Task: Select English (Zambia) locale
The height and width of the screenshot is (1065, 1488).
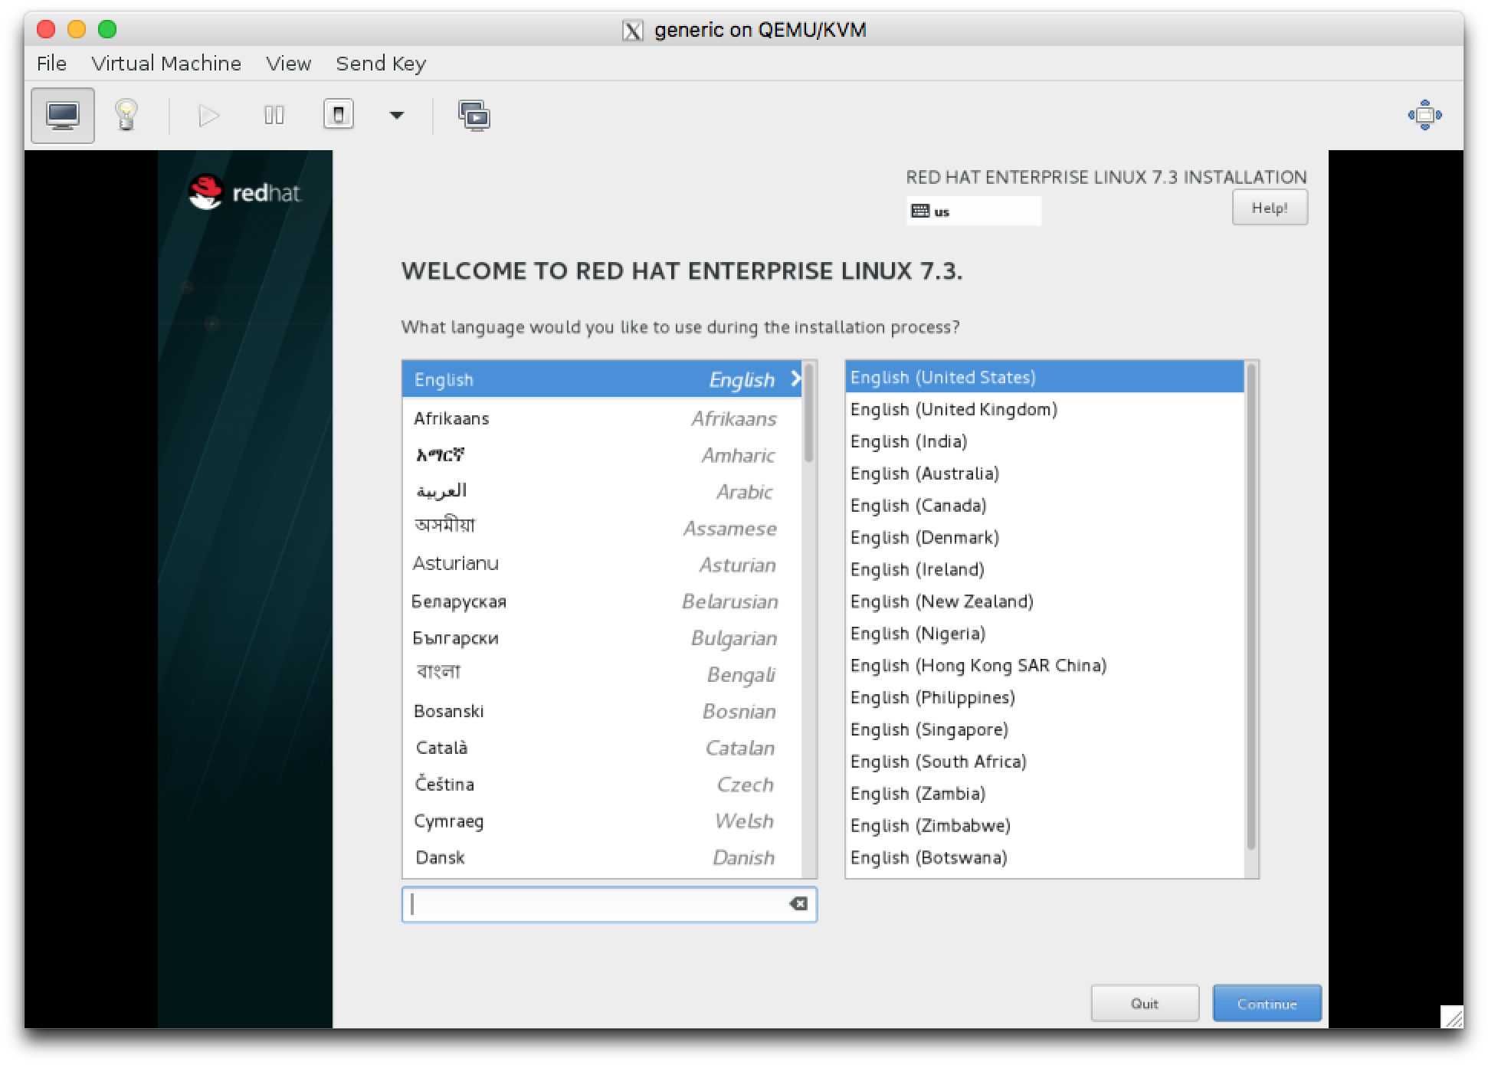Action: pyautogui.click(x=1044, y=794)
